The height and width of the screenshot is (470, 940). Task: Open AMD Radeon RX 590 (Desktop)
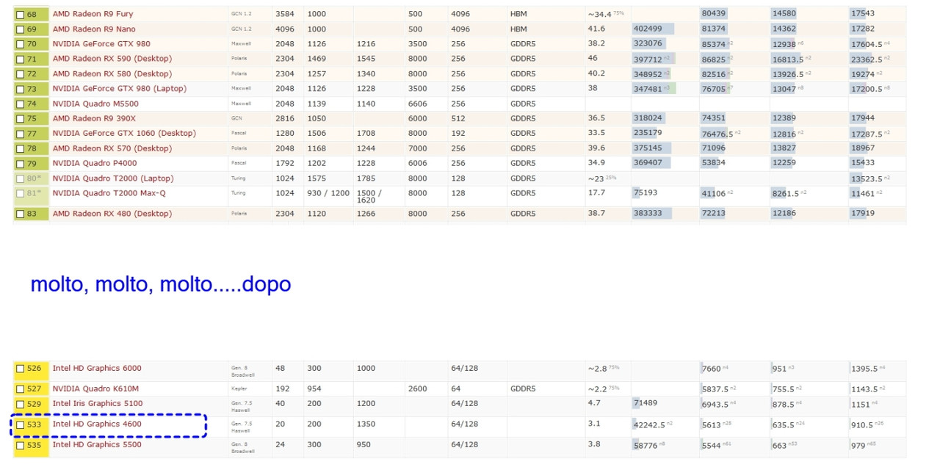pyautogui.click(x=112, y=59)
